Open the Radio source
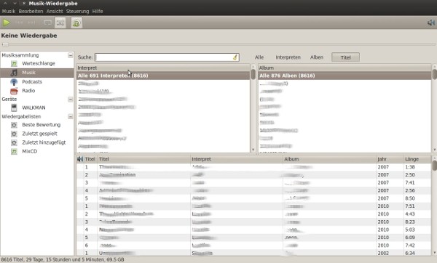The image size is (437, 263). coord(37,91)
